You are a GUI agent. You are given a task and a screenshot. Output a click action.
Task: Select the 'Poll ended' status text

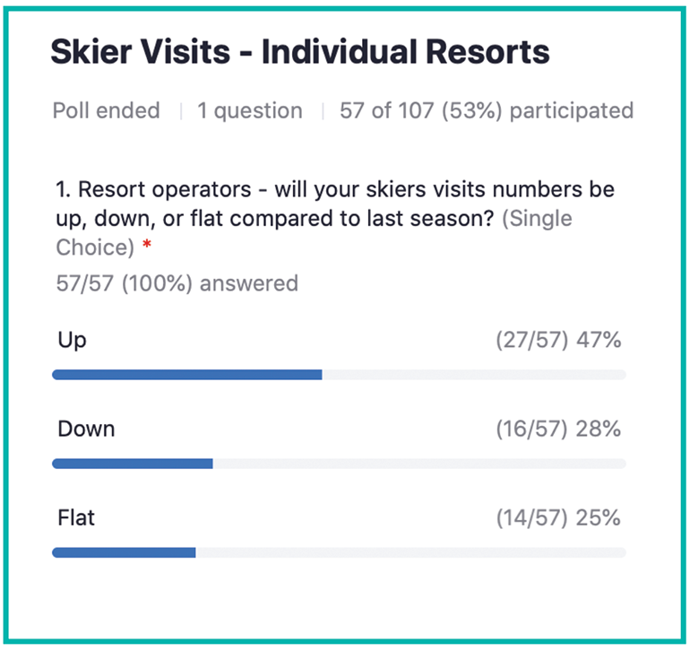[106, 110]
